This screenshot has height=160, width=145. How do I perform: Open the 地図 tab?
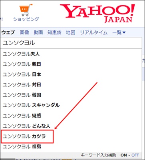click(71, 32)
